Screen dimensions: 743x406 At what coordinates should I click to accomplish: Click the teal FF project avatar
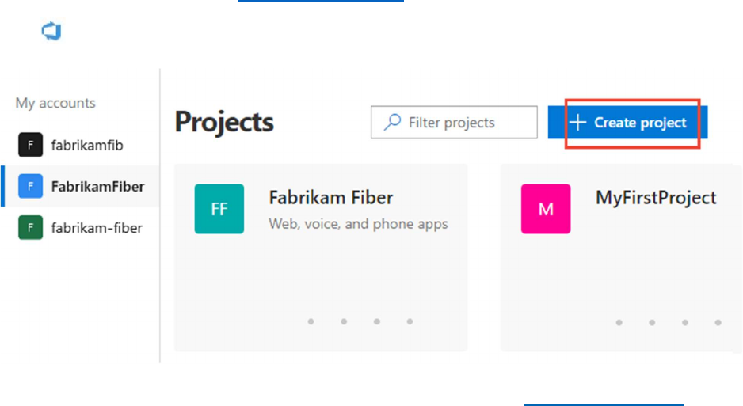[x=219, y=209]
